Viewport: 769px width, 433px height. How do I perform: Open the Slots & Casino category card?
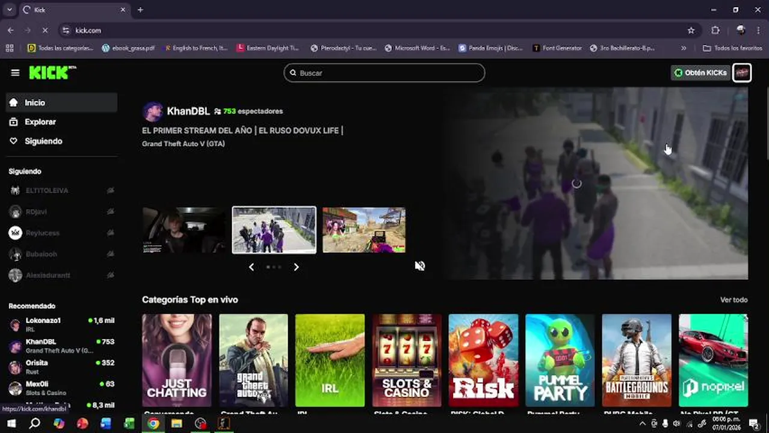pos(407,360)
